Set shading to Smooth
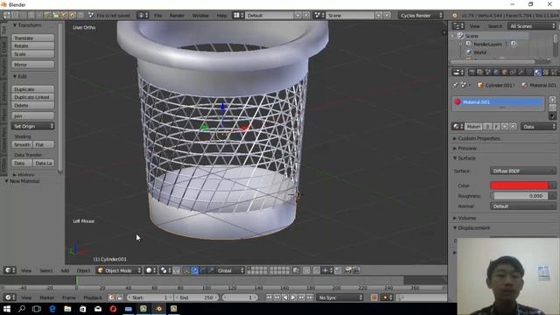Screen dimensions: 560x315 [22, 144]
